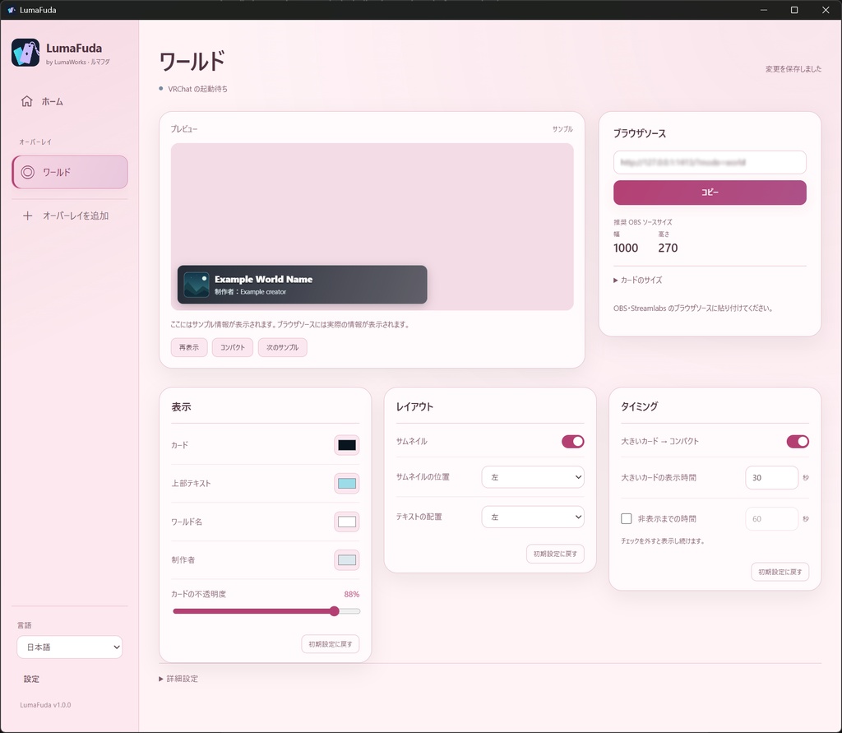The height and width of the screenshot is (733, 842).
Task: Go to ホーム in the sidebar
Action: pyautogui.click(x=70, y=101)
